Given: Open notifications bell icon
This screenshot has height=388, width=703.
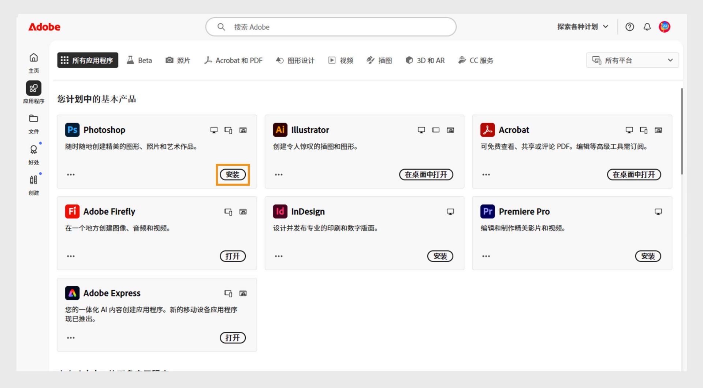Looking at the screenshot, I should click(647, 27).
